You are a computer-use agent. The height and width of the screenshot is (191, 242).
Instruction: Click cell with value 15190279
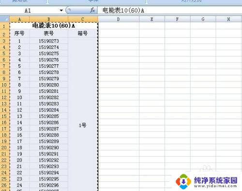[49, 79]
